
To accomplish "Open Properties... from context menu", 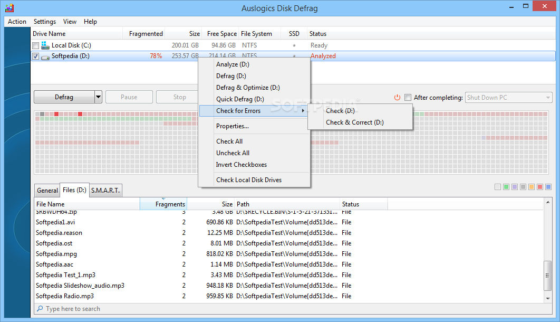I will point(254,126).
